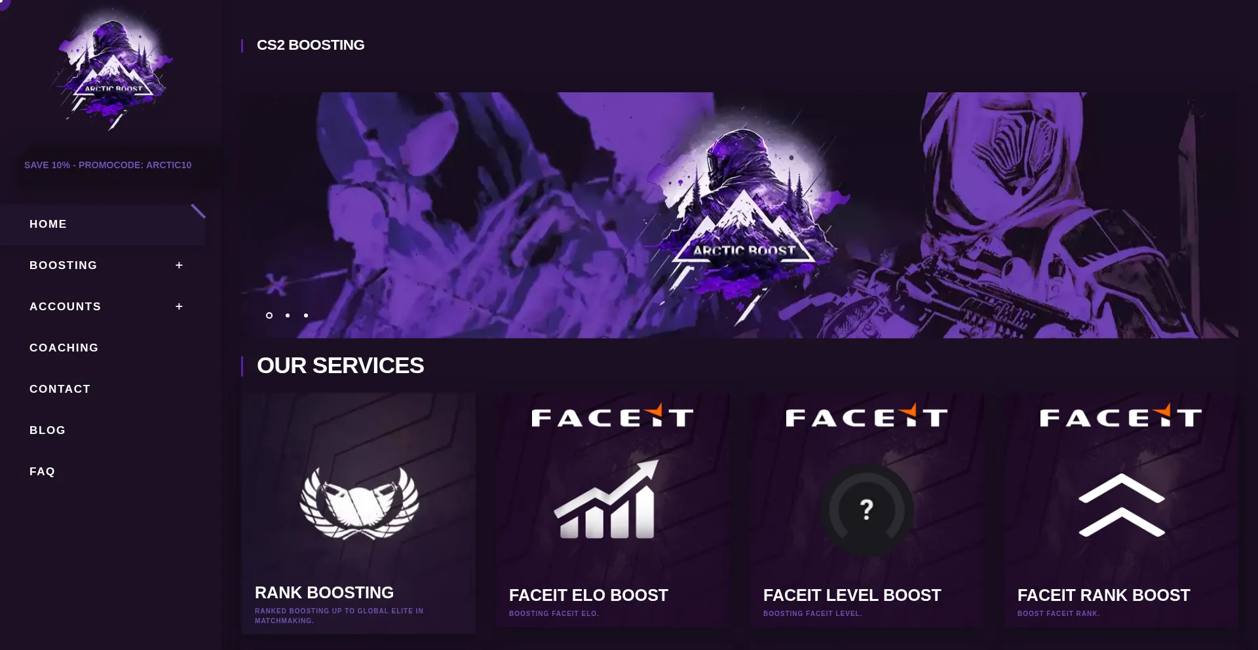Screen dimensions: 1258x650
Task: Click FACEIT logo on Level Boost card
Action: [x=866, y=416]
